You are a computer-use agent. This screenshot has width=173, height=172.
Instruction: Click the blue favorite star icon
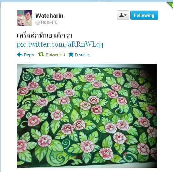point(71,54)
